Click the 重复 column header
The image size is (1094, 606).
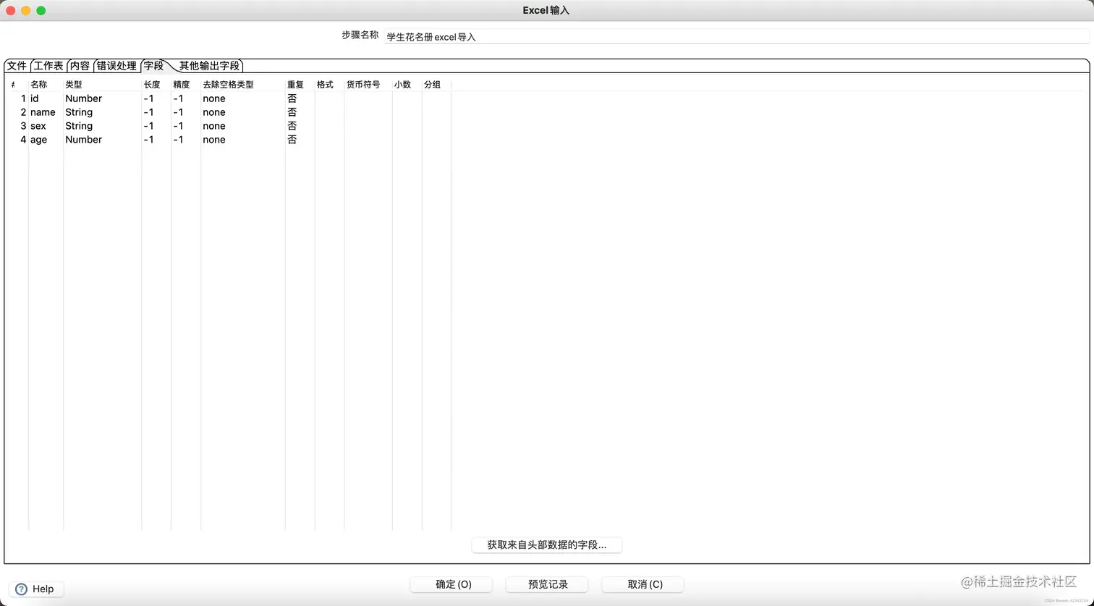[x=300, y=85]
